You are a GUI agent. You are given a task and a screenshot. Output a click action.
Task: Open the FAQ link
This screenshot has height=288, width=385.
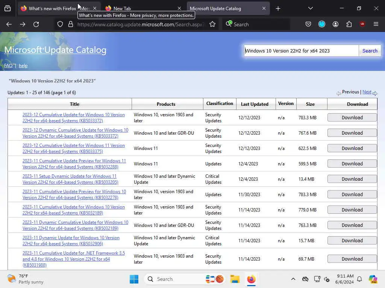coord(8,66)
